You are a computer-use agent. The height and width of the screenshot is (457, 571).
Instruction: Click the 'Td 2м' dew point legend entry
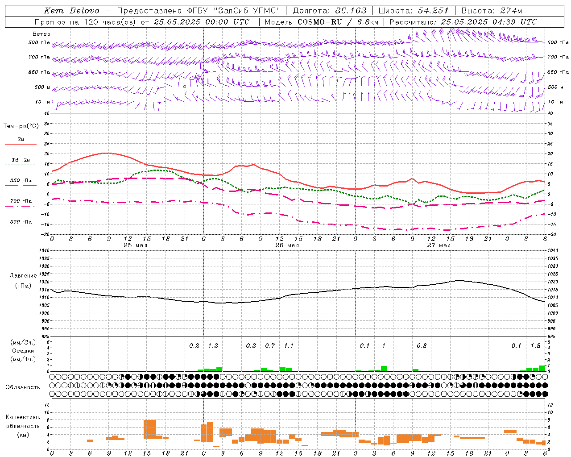(21, 159)
